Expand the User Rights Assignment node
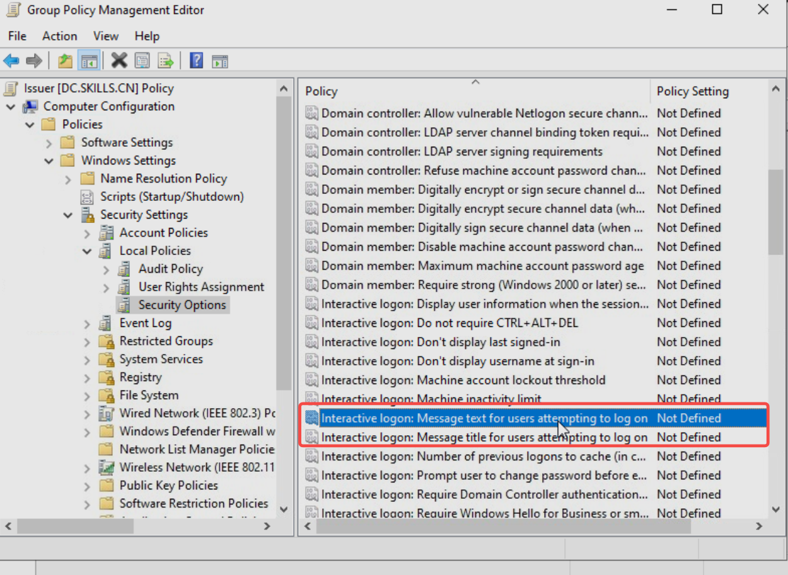788x575 pixels. tap(106, 287)
